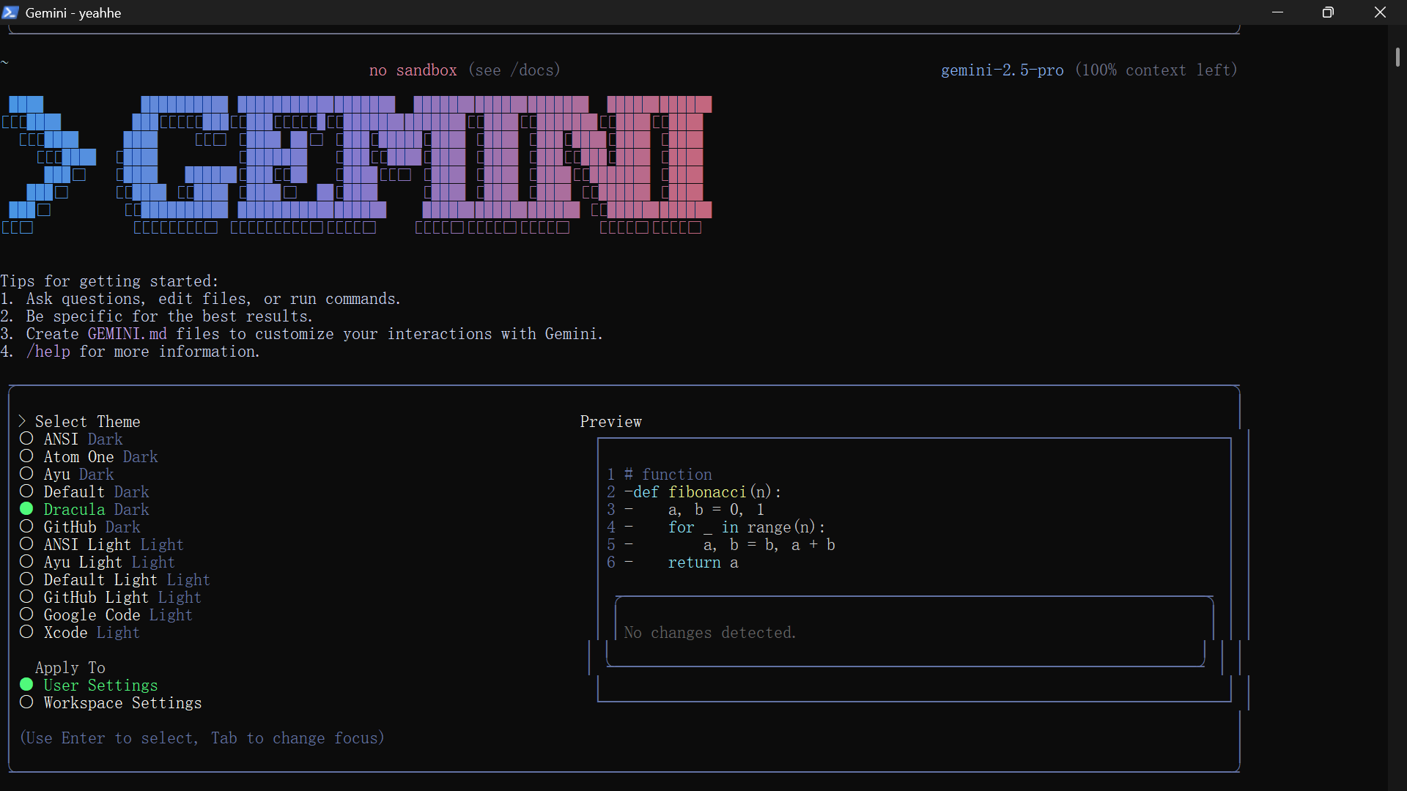Screen dimensions: 1407x791
Task: Click the '/docs' reference text
Action: click(x=532, y=70)
